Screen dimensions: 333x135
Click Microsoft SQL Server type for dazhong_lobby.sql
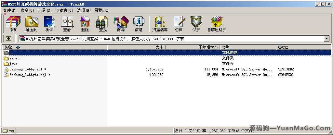coord(247,69)
